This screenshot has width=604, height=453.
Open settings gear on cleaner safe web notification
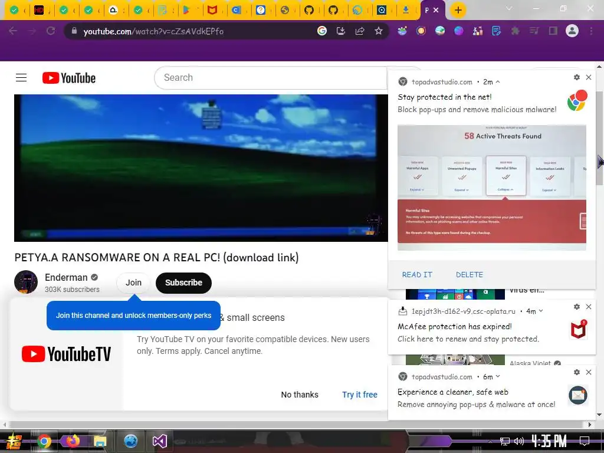click(577, 373)
